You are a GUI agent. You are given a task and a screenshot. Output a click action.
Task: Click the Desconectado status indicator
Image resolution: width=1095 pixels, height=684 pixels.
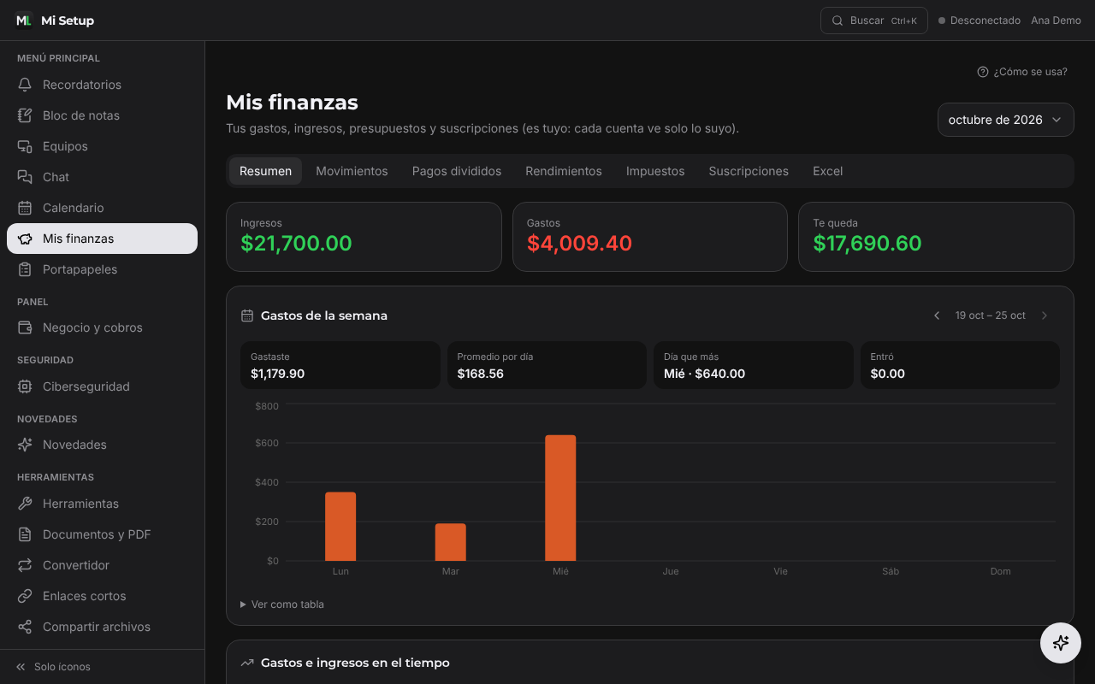[x=980, y=21]
